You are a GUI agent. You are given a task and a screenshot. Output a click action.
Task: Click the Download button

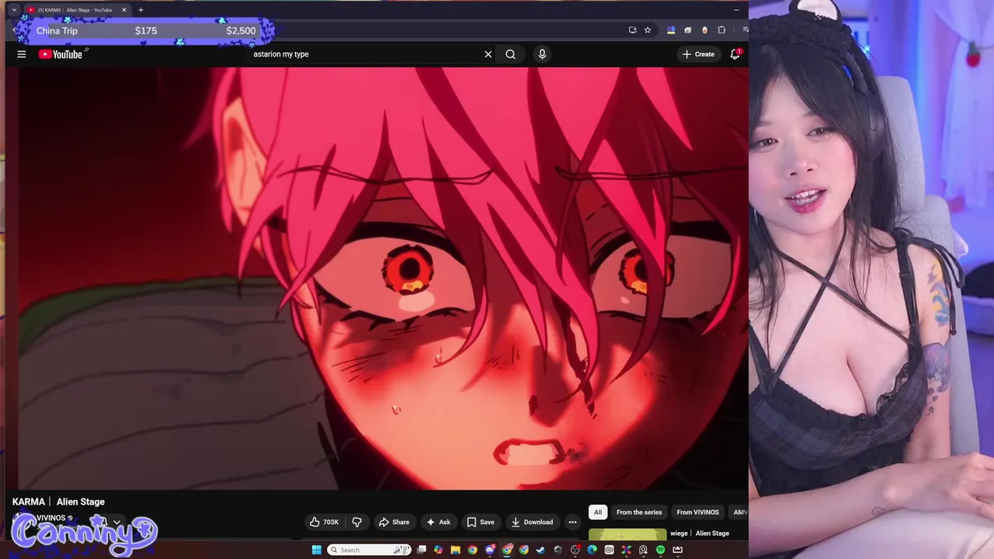pyautogui.click(x=532, y=522)
